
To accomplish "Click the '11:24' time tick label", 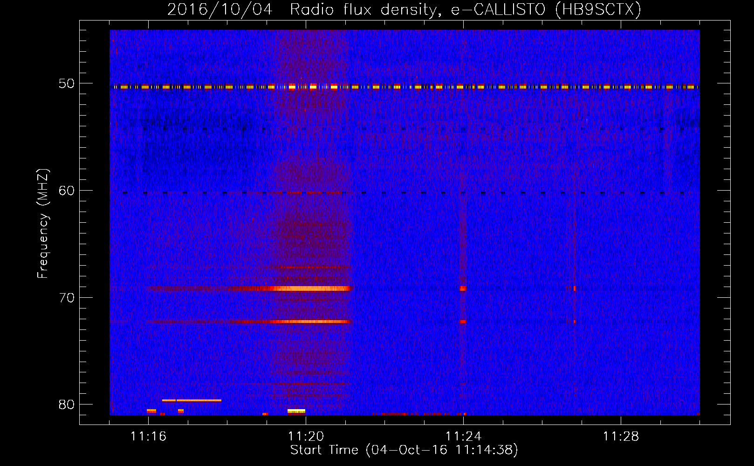I will coord(463,436).
